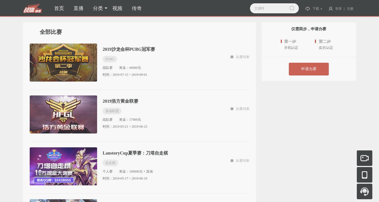Viewport: 379px width, 202px height.
Task: Click the 登录 link
Action: [338, 9]
